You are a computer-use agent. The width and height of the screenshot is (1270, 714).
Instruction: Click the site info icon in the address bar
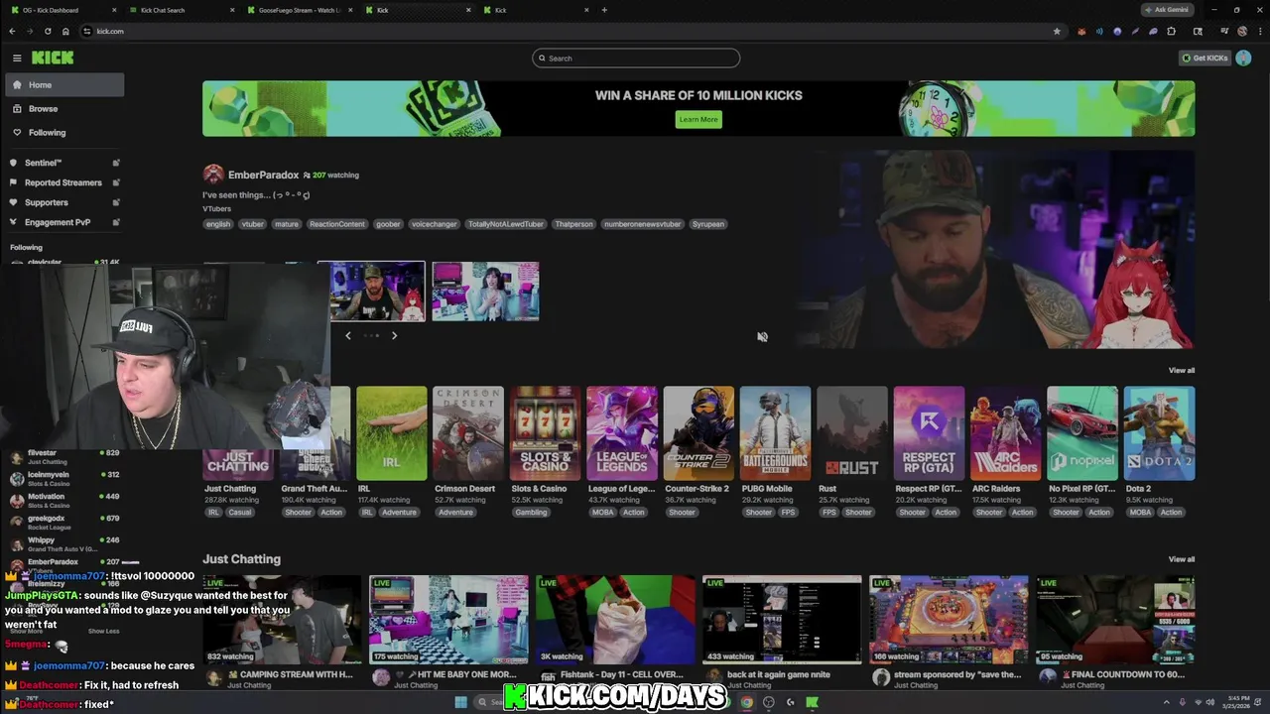coord(87,31)
